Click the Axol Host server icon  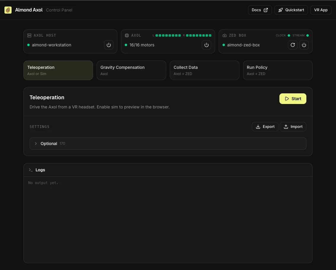coord(29,35)
